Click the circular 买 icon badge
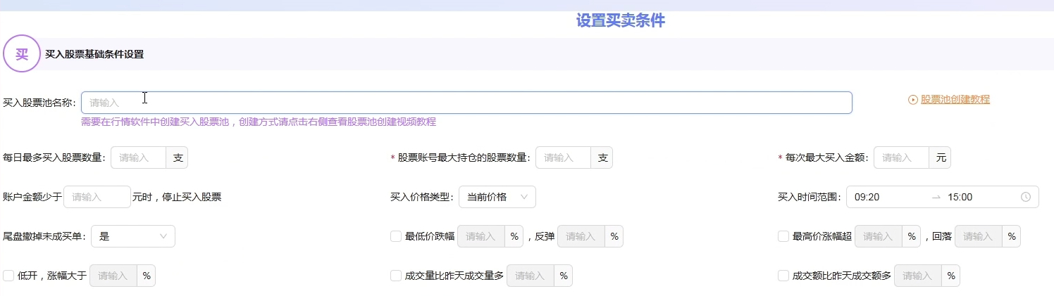This screenshot has width=1054, height=296. [22, 53]
